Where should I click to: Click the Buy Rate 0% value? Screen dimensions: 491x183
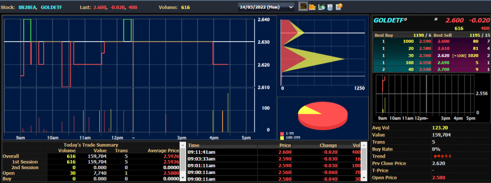tap(436, 149)
